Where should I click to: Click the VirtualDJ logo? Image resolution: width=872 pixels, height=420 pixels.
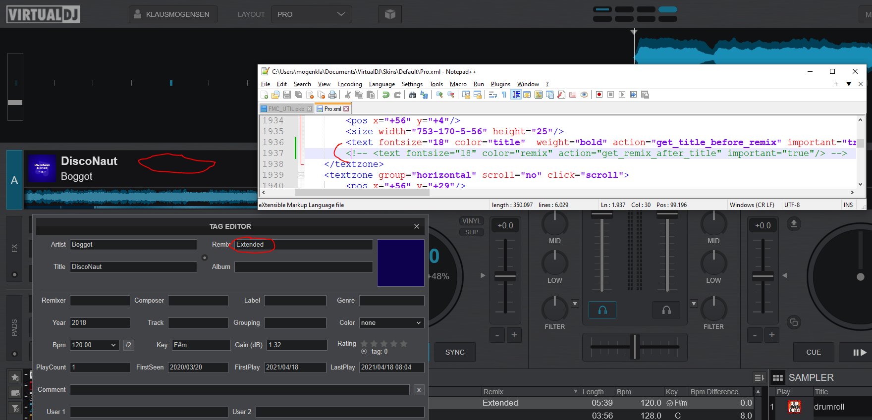point(43,14)
